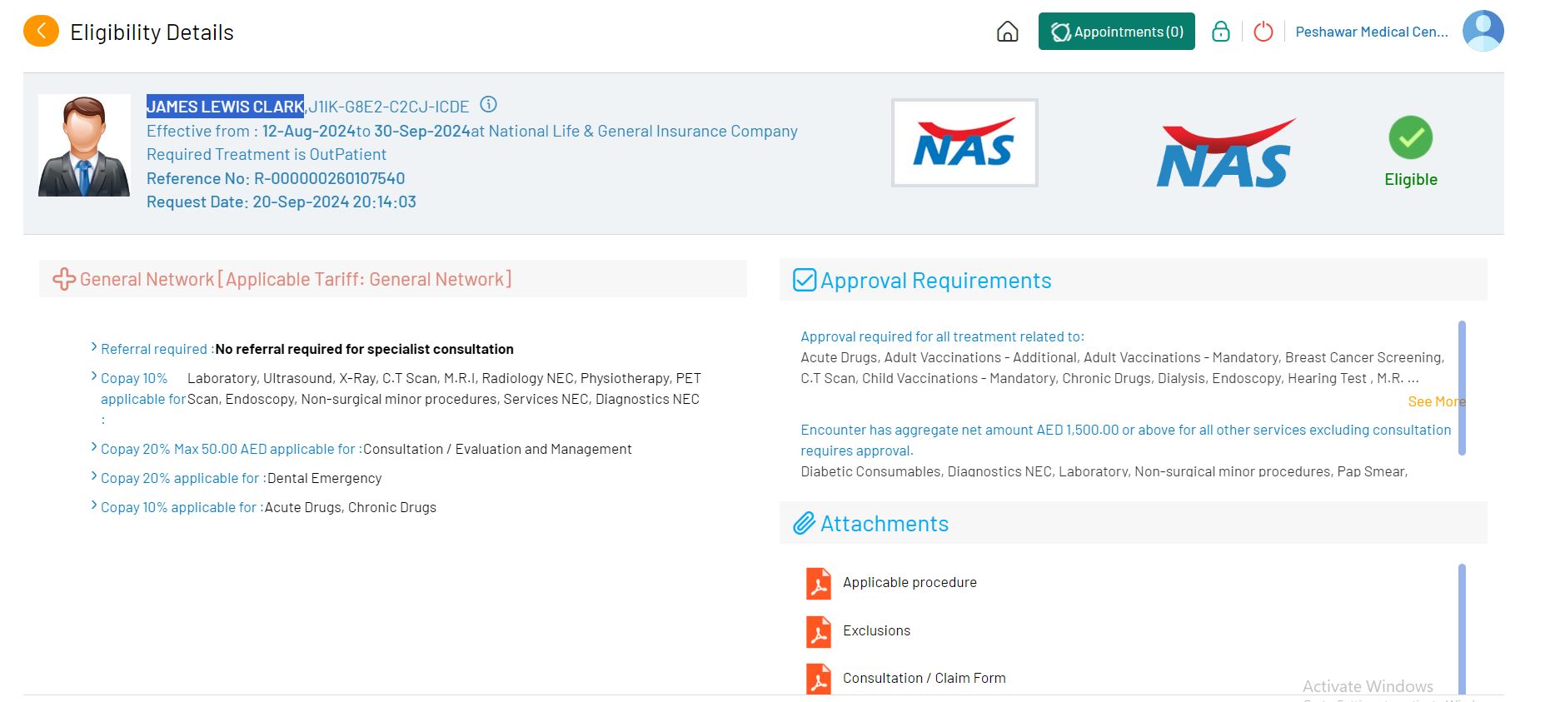Open the user profile avatar

tap(1483, 32)
